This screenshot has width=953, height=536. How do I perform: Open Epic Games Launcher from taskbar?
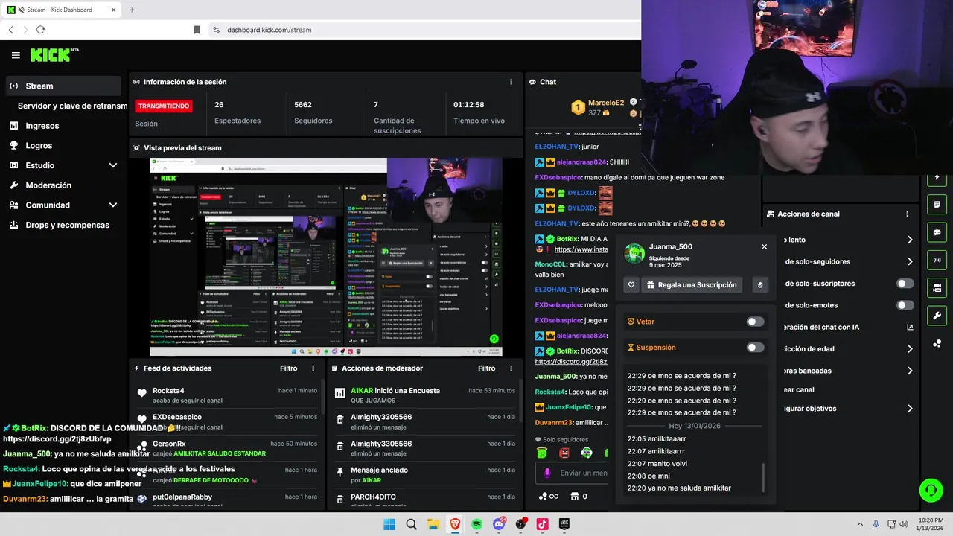coord(564,524)
